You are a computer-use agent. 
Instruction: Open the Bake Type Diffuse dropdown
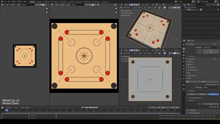[x=211, y=87]
